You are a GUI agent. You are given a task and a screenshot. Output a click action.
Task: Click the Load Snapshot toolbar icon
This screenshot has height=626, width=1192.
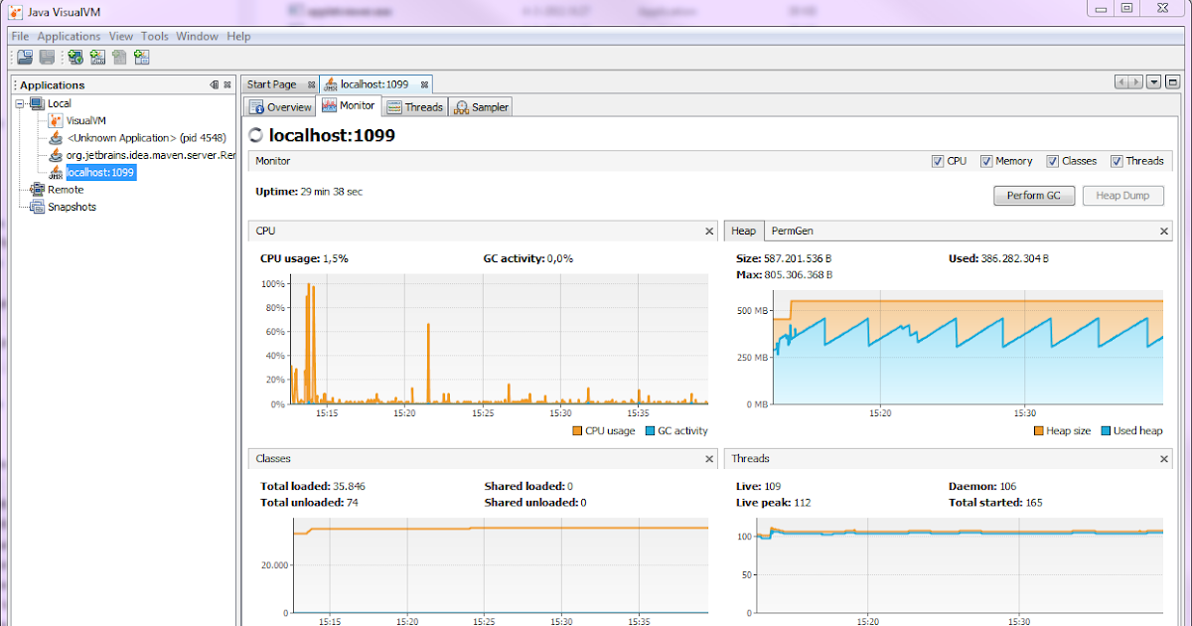point(25,57)
